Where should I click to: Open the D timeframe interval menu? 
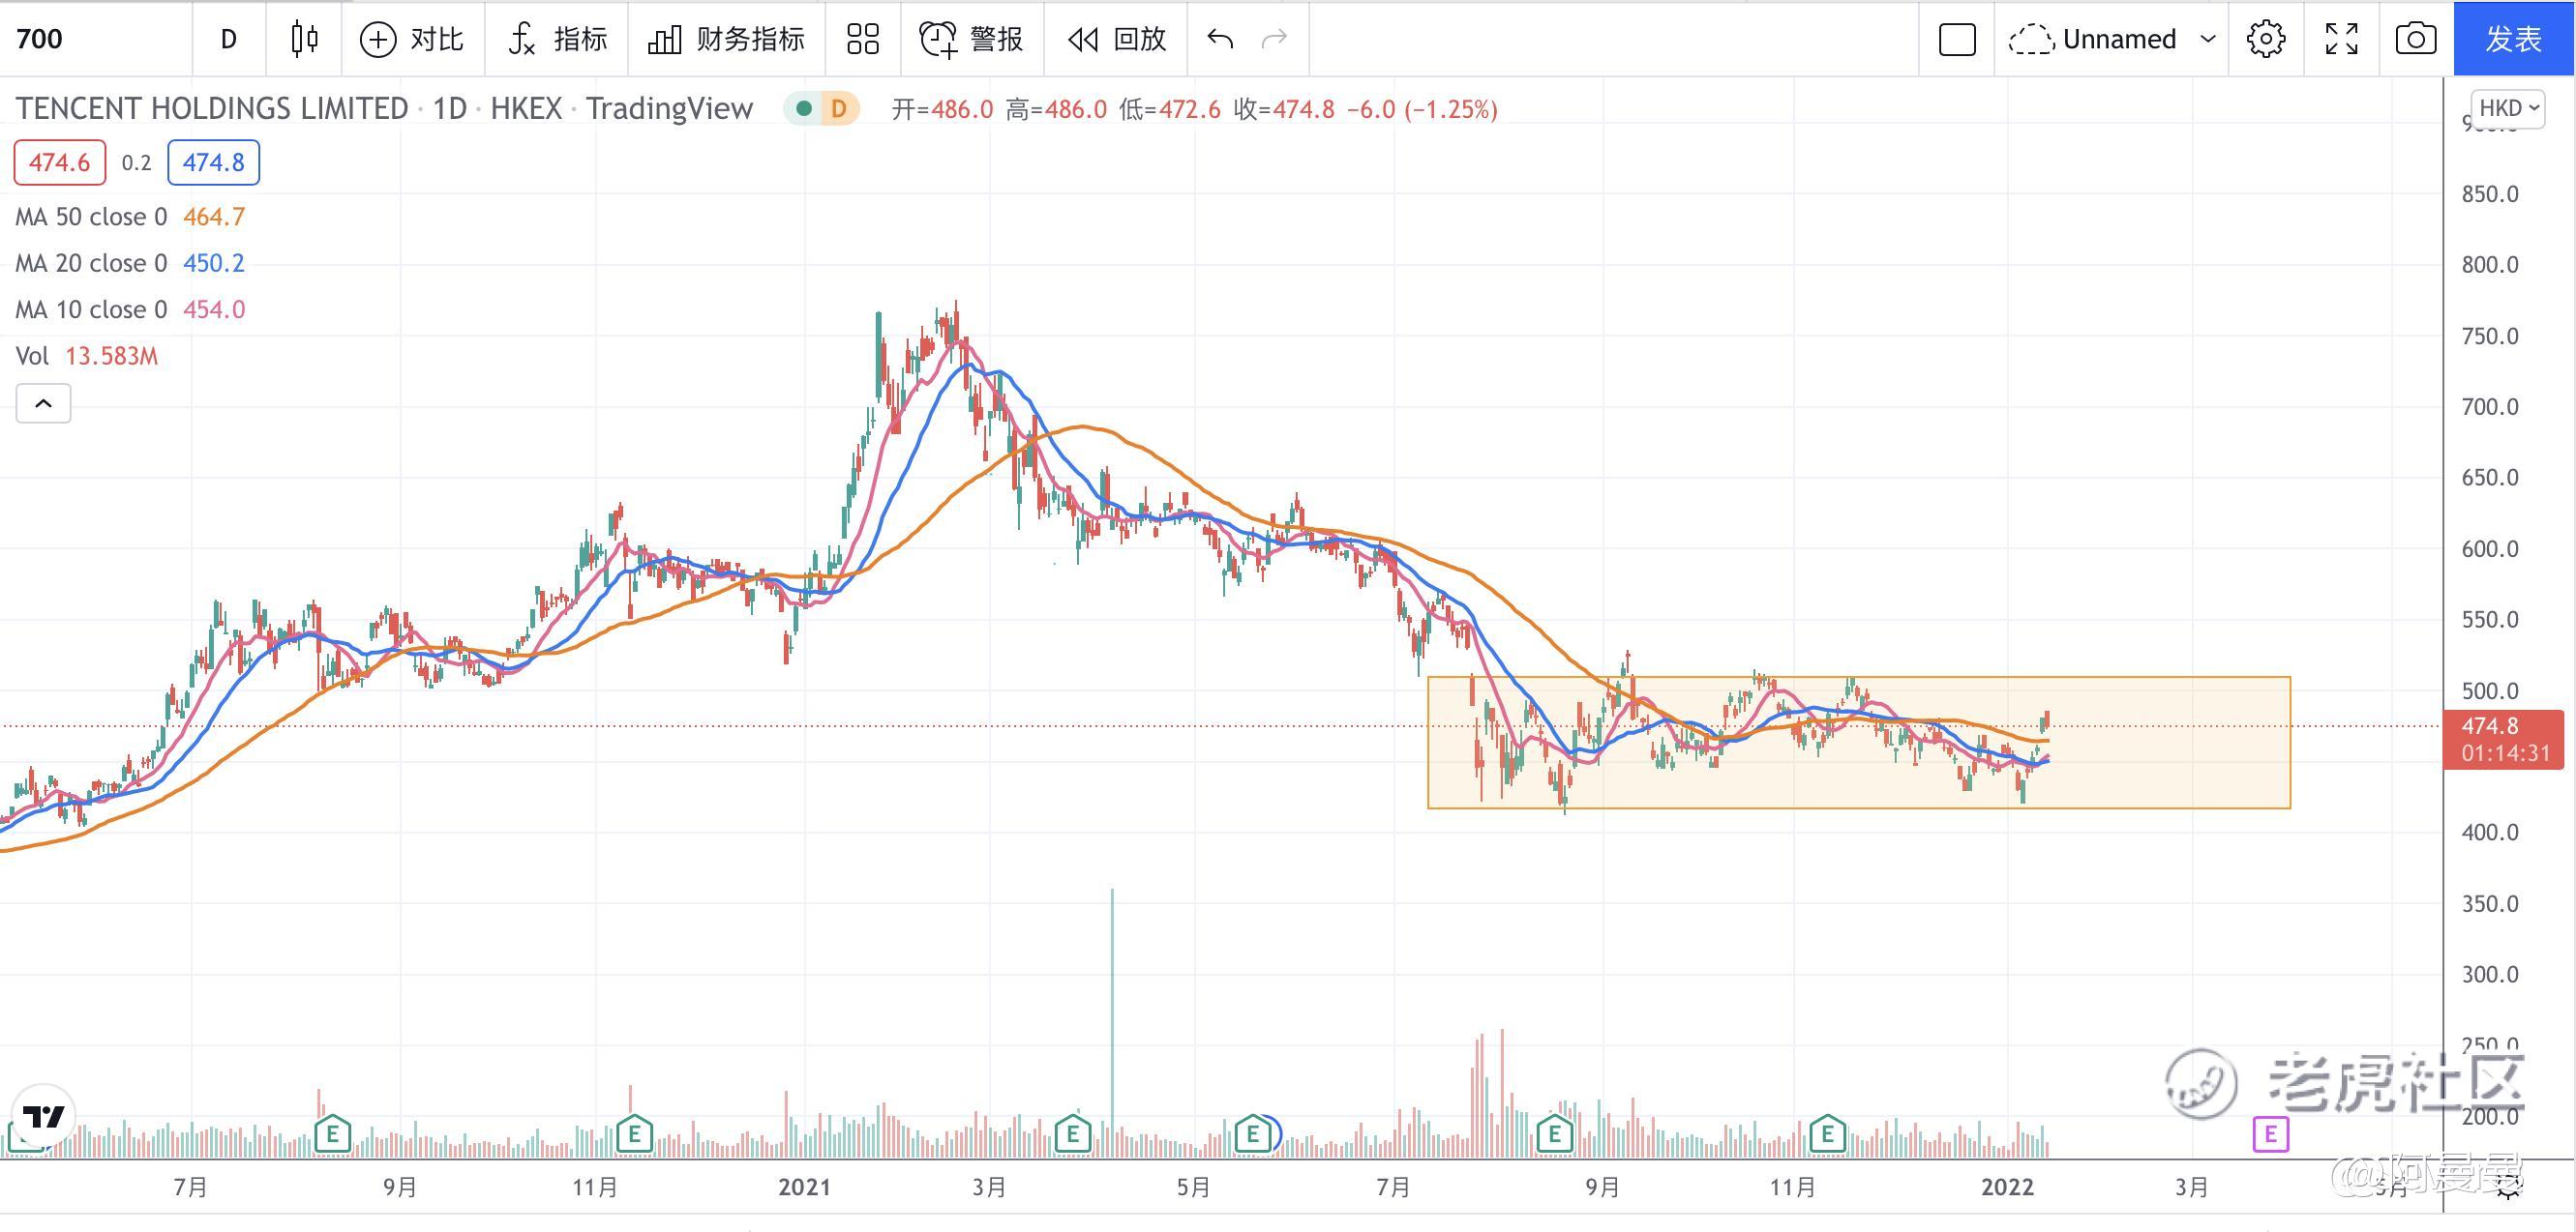click(228, 39)
